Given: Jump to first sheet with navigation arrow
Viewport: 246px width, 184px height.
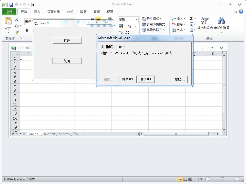Looking at the screenshot, I should coord(13,134).
